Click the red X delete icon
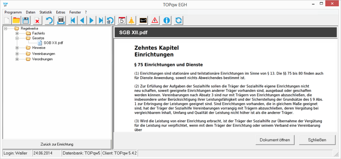This screenshot has height=159, width=341. [x=37, y=21]
